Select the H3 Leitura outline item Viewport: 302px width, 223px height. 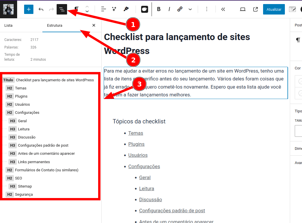[x=19, y=129]
